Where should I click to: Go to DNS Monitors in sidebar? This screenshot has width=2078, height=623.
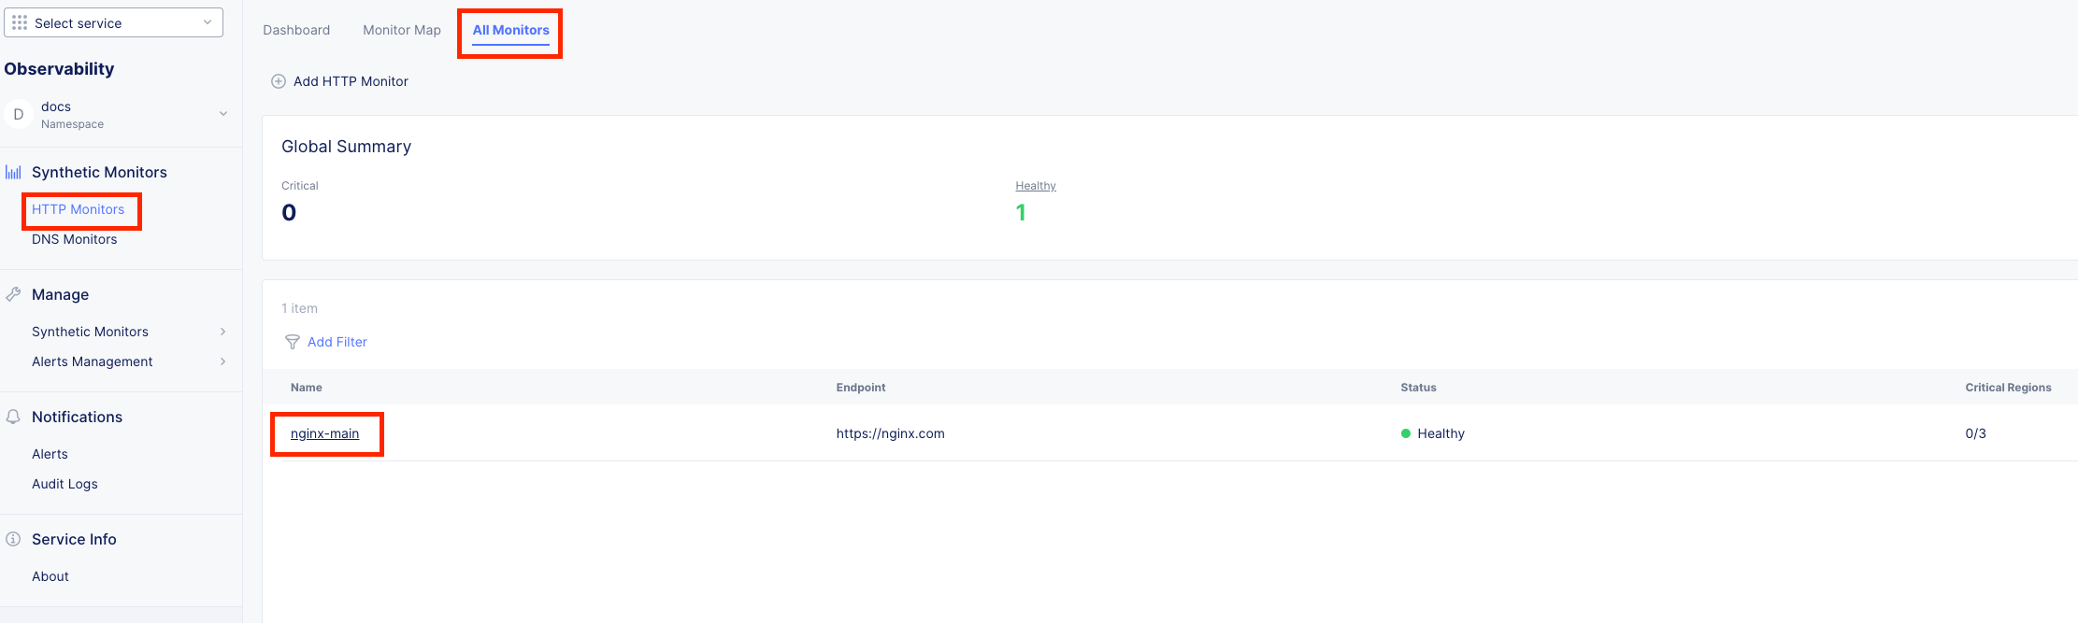click(x=75, y=239)
